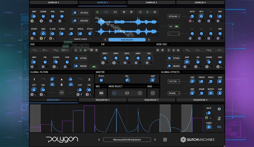This screenshot has height=147, width=254.
Task: Select the sequencer icon in MOD SELECT
Action: pyautogui.click(x=114, y=93)
